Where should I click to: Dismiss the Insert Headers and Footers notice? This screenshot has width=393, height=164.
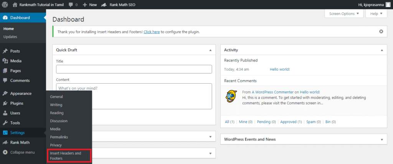381,31
